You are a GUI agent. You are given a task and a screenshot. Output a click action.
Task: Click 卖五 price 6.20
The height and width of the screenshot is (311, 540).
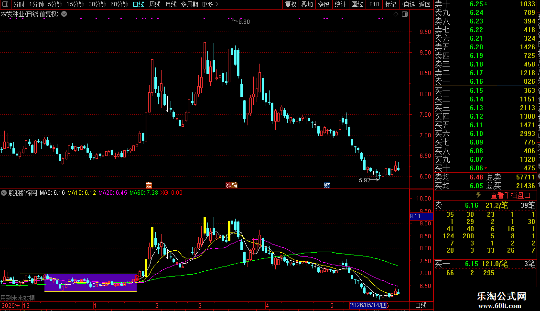[476, 47]
